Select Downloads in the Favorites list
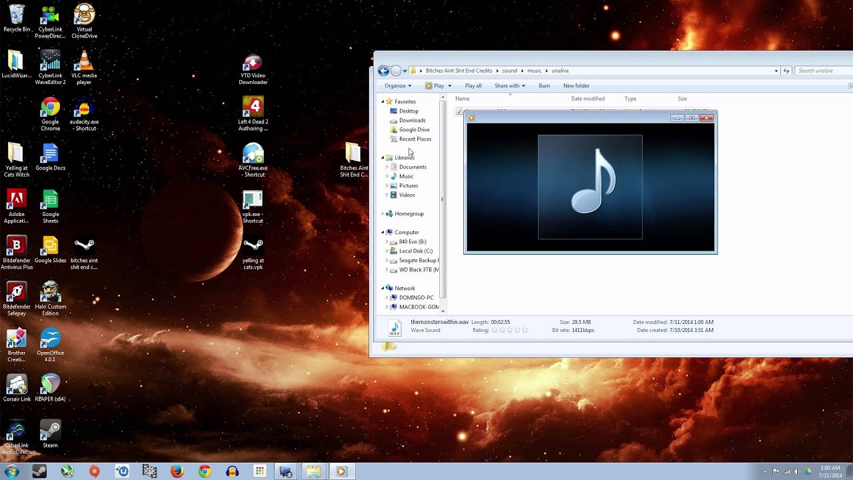This screenshot has height=480, width=853. click(x=412, y=121)
